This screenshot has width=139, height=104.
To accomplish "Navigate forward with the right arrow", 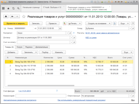I will point(17,17).
